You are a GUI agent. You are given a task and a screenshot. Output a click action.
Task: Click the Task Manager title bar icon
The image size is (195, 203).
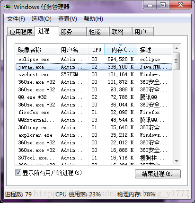click(x=8, y=7)
